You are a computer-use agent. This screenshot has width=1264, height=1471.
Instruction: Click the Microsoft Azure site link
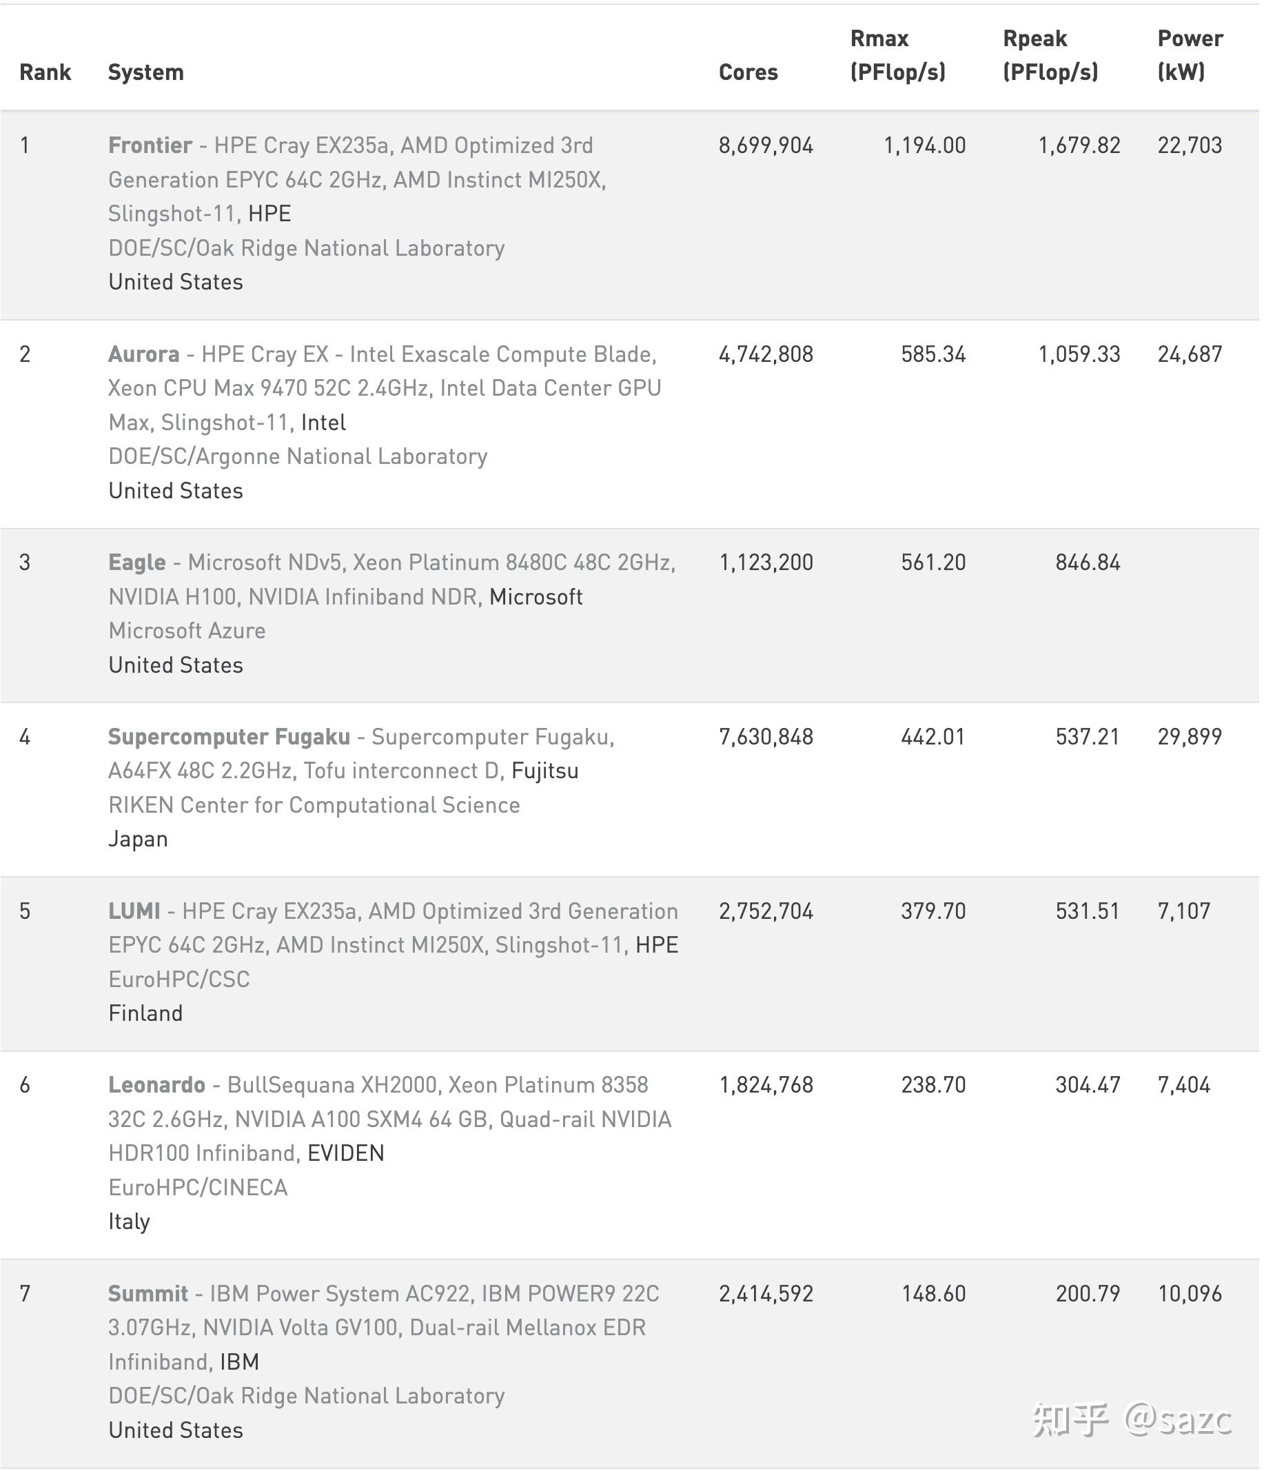[187, 631]
